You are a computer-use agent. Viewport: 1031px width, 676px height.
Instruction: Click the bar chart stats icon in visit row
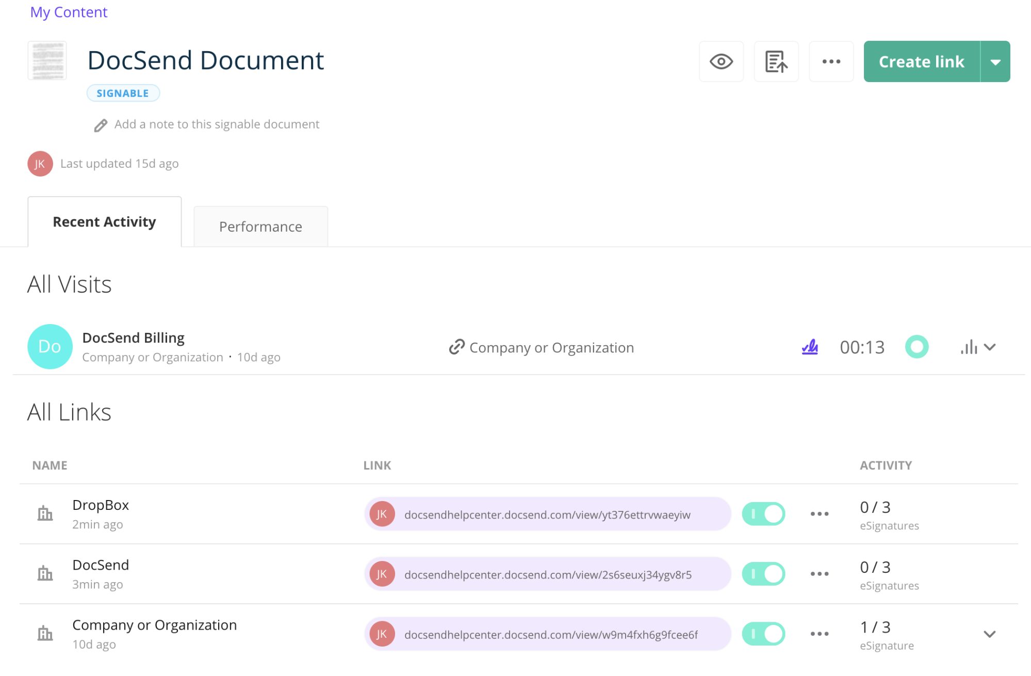[x=969, y=347]
